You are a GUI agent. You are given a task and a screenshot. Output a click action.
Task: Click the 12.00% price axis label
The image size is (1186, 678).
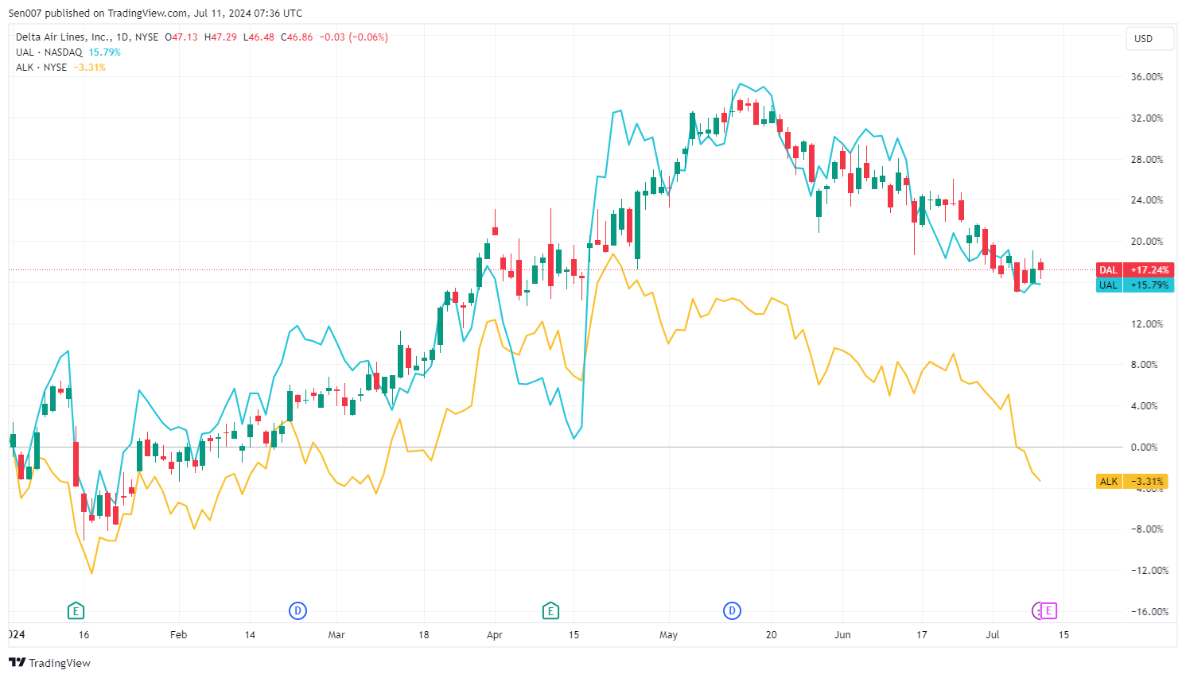point(1147,324)
